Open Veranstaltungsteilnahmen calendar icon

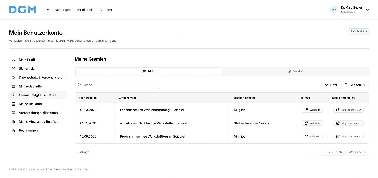click(13, 113)
